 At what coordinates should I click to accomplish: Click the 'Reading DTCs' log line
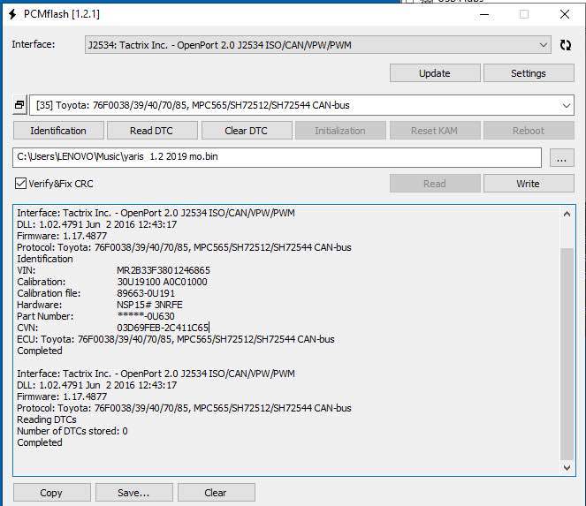47,419
